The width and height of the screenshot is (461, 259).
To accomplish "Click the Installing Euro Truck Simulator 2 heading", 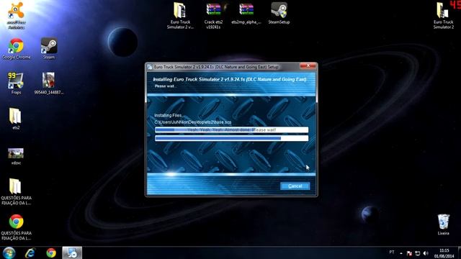I will [x=230, y=79].
